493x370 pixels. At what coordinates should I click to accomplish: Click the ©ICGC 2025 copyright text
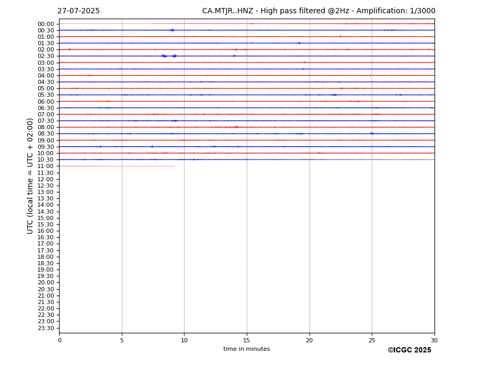click(x=410, y=350)
